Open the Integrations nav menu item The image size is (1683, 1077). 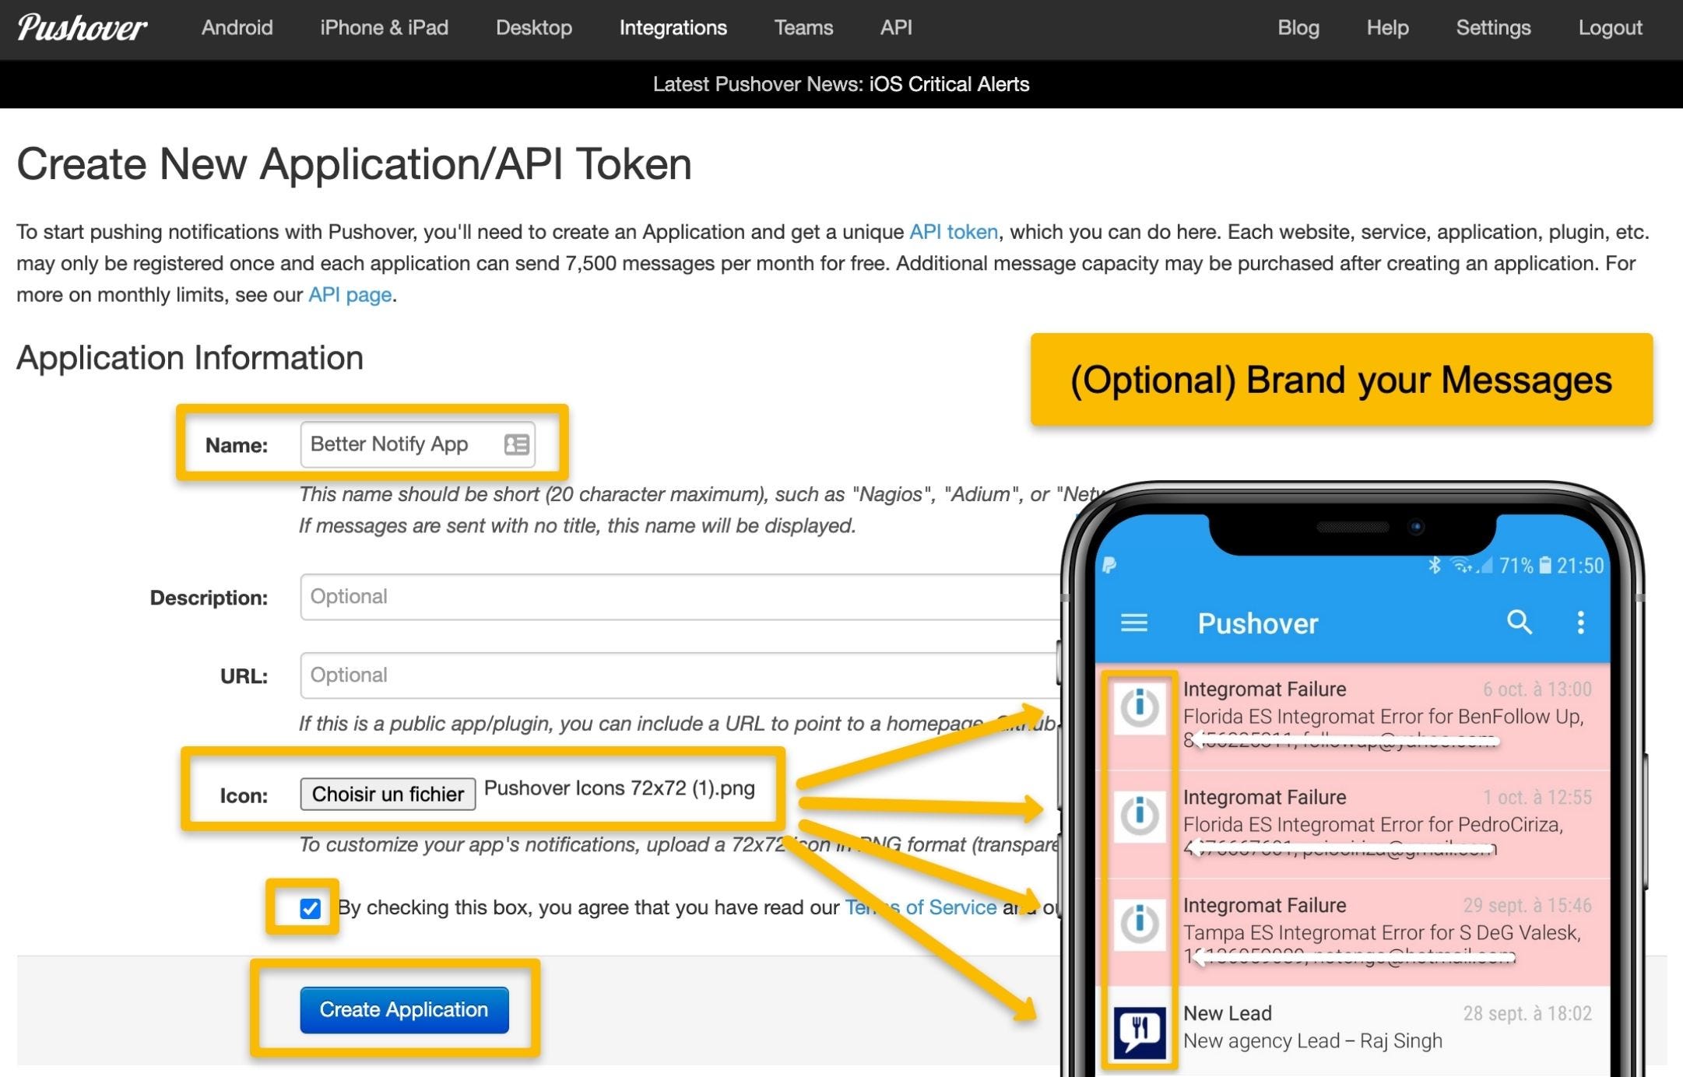tap(673, 28)
